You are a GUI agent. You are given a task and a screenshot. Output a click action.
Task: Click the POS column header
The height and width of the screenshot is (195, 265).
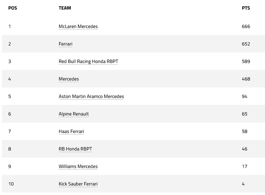click(13, 8)
